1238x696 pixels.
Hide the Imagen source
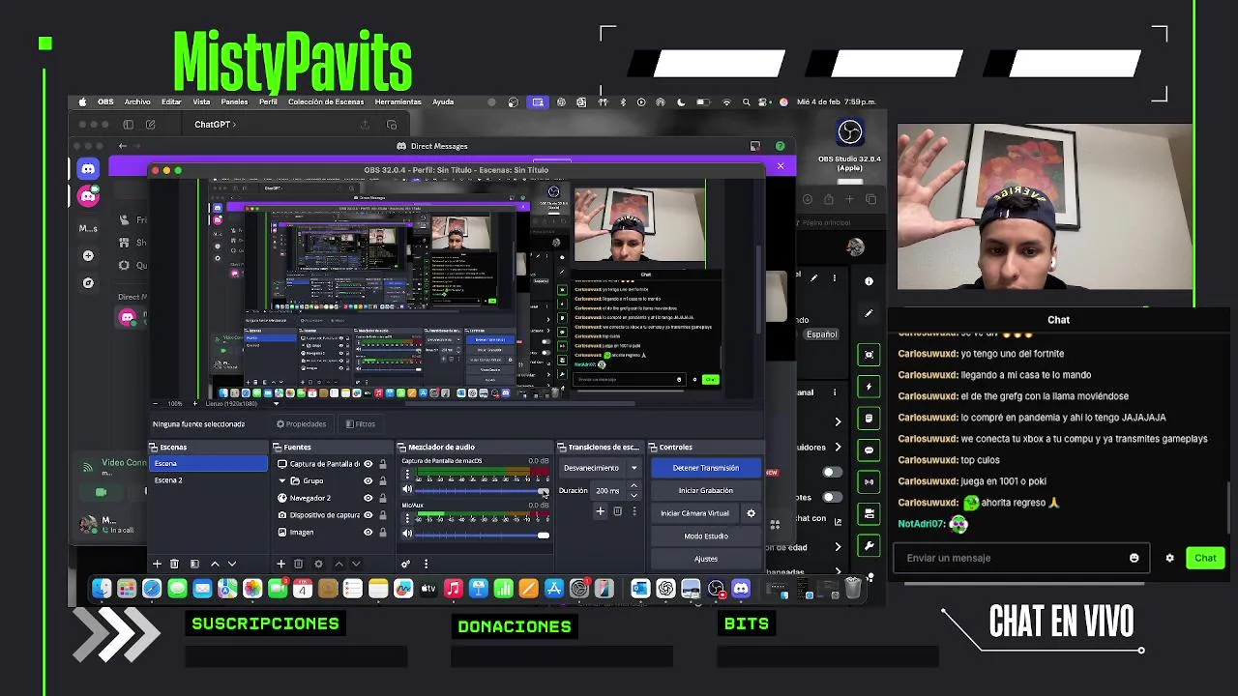[368, 532]
